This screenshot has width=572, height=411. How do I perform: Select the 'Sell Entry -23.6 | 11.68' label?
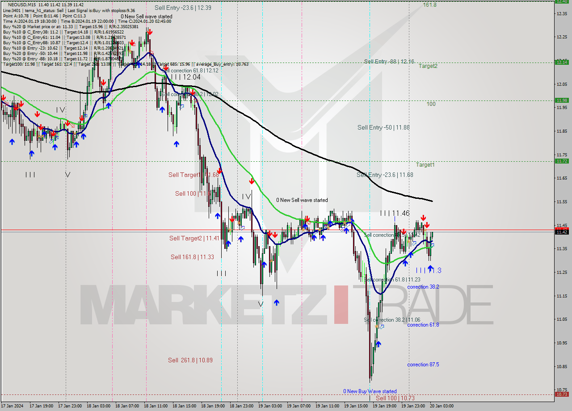point(385,175)
